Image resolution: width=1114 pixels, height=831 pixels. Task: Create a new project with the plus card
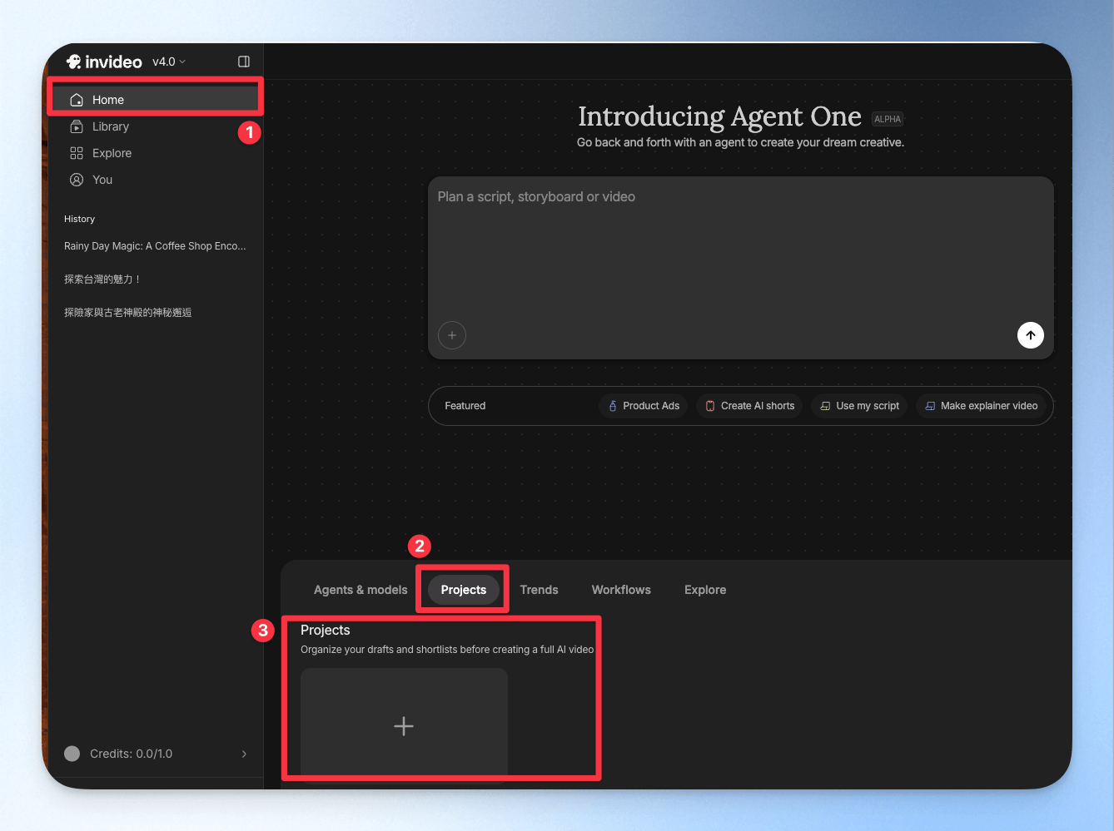[x=404, y=725]
